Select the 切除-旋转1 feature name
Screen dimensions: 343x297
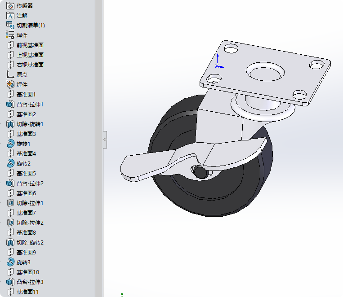click(30, 124)
